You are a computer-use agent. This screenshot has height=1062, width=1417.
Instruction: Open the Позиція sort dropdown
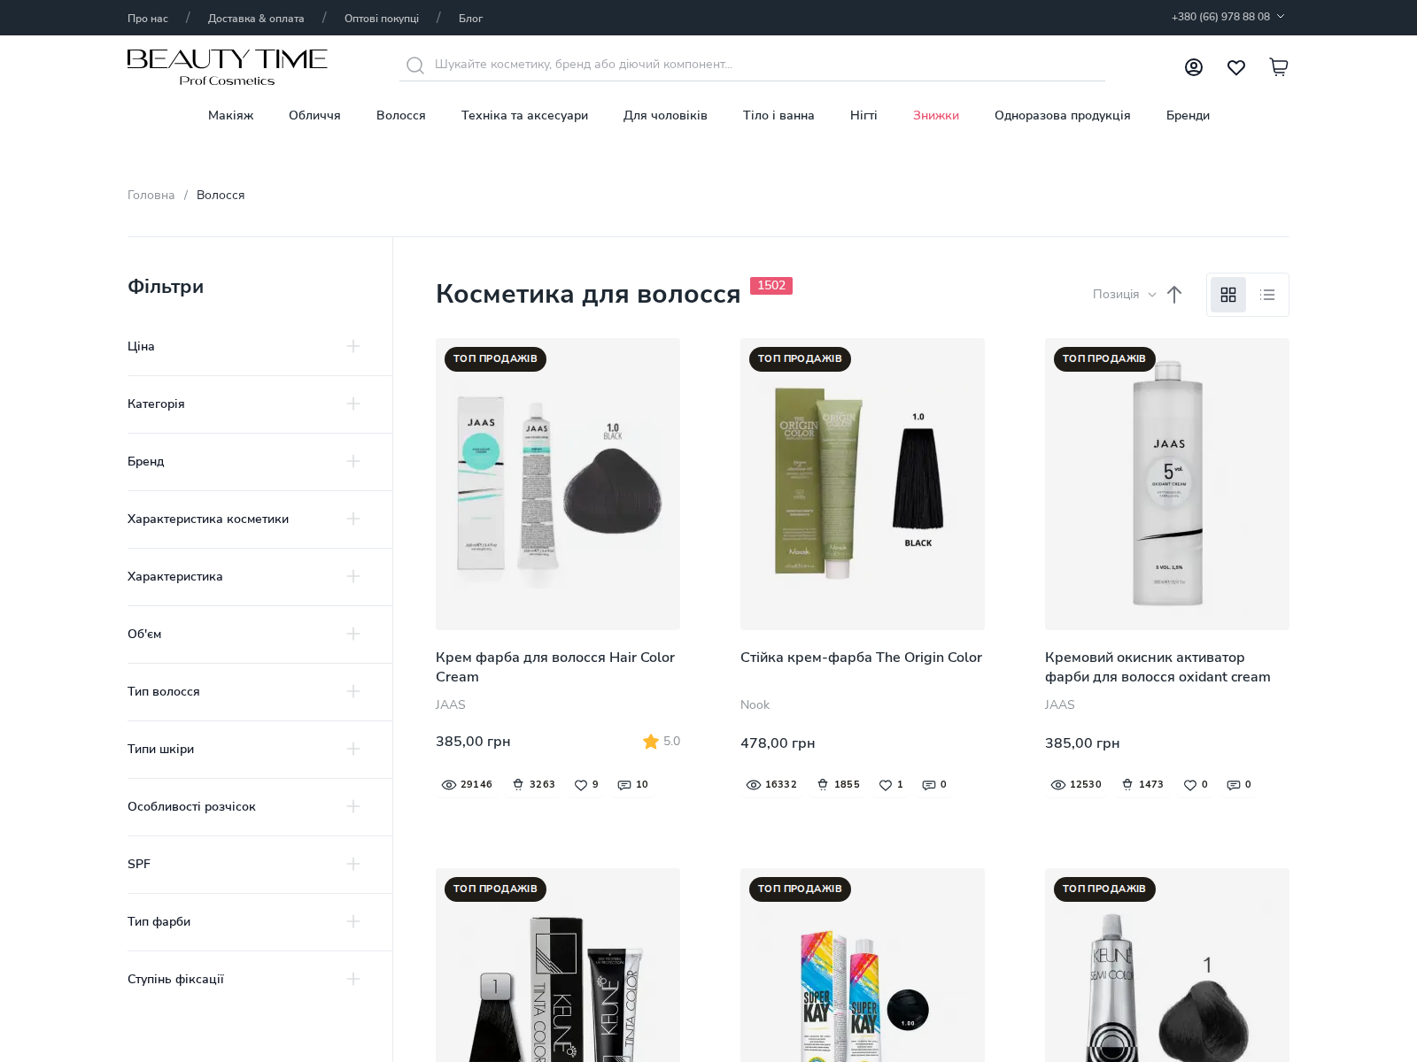[1124, 295]
